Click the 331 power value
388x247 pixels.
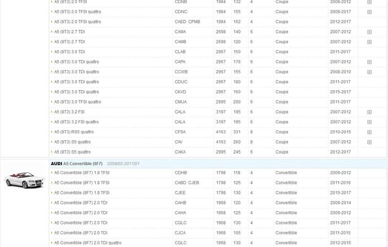point(237,132)
